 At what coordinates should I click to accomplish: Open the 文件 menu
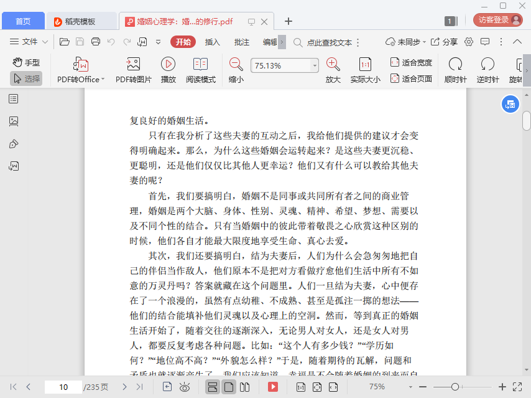29,42
